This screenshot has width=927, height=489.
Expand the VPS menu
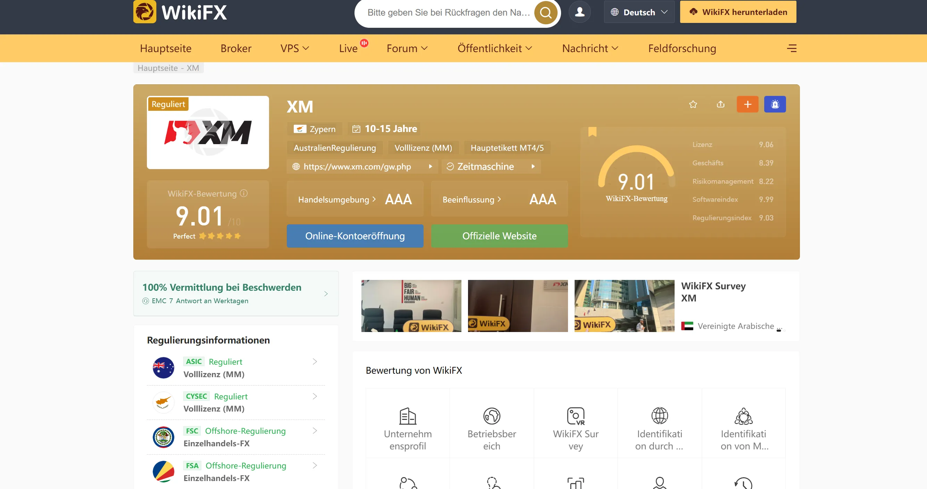pyautogui.click(x=295, y=48)
